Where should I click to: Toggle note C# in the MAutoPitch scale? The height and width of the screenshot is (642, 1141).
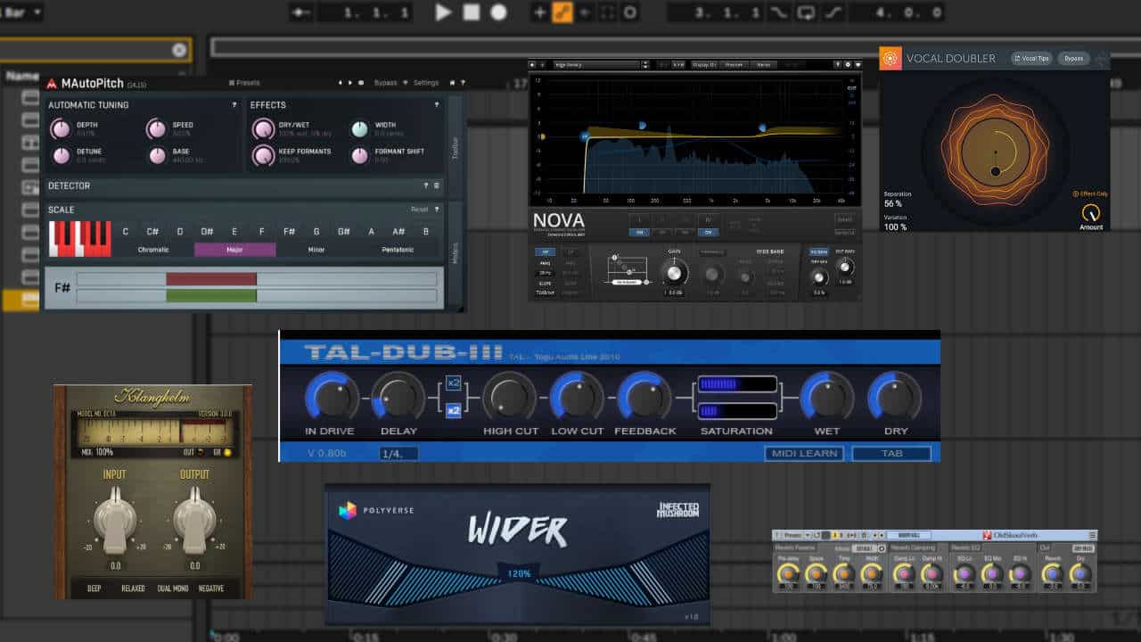point(152,232)
